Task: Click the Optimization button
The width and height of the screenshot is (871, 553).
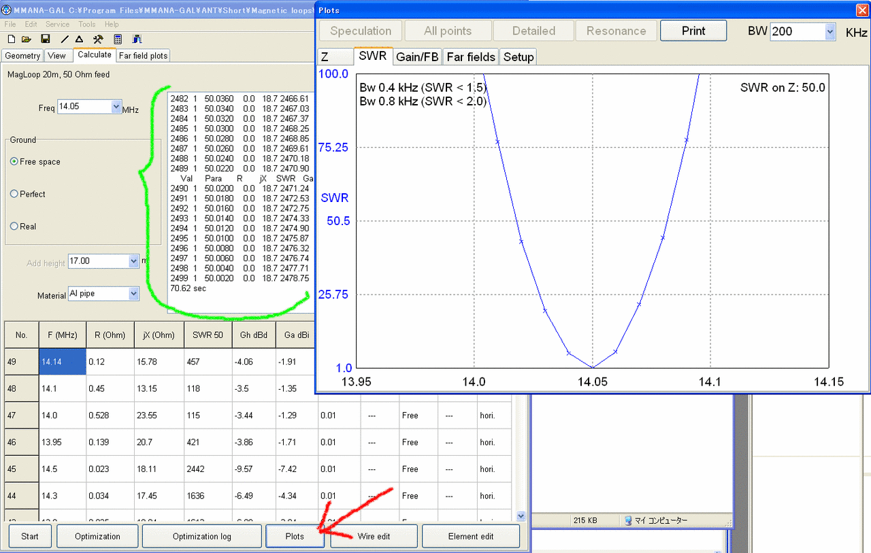Action: pyautogui.click(x=97, y=537)
